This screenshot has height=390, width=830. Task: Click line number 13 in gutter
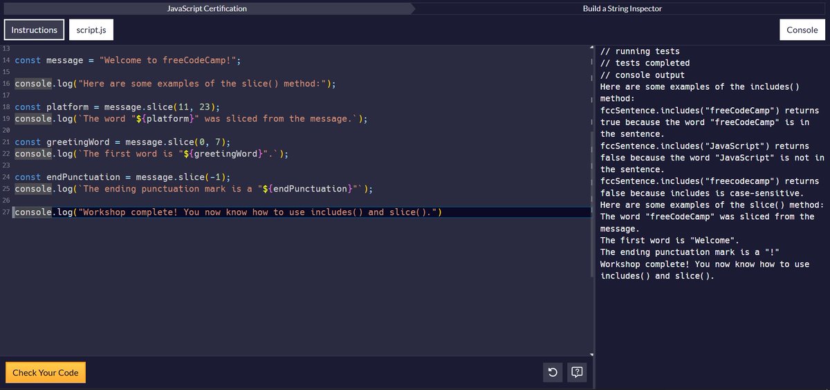tap(6, 48)
